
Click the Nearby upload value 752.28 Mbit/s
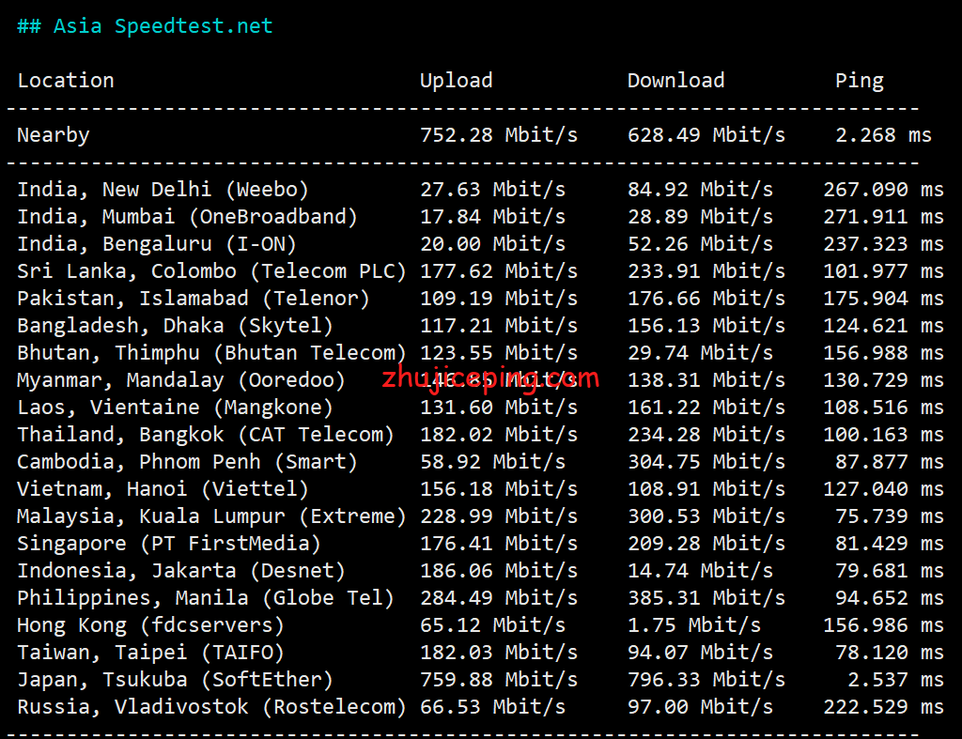[499, 135]
